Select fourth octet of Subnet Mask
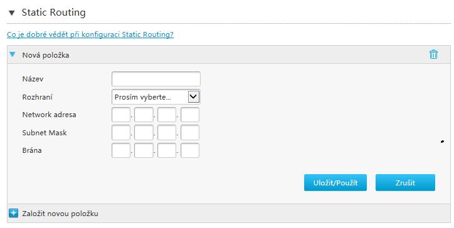Viewport: 454px width, 228px height. (x=189, y=133)
